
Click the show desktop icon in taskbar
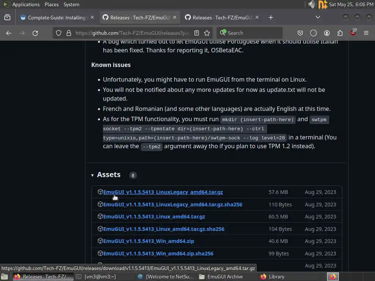pyautogui.click(x=4, y=277)
